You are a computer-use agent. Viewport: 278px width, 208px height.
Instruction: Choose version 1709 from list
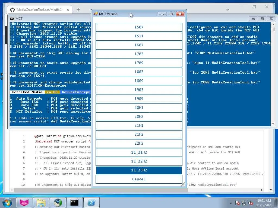click(139, 63)
